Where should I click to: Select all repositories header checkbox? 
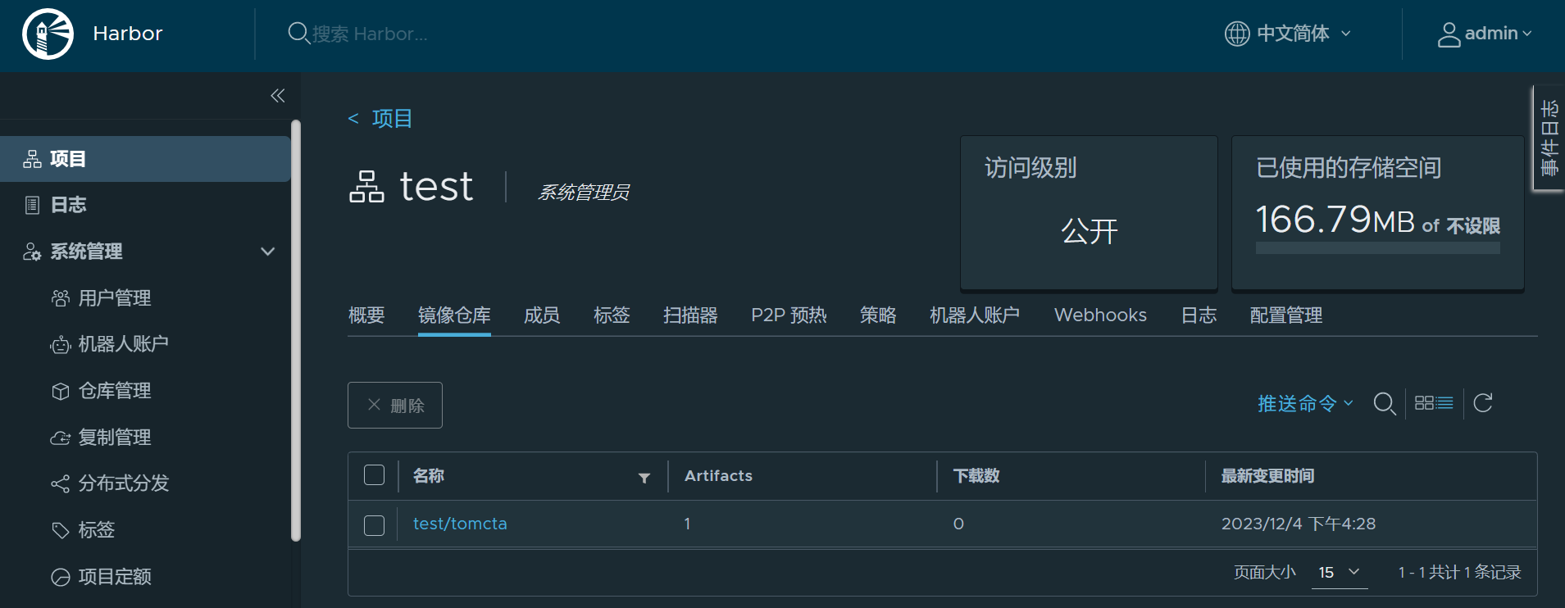[374, 475]
